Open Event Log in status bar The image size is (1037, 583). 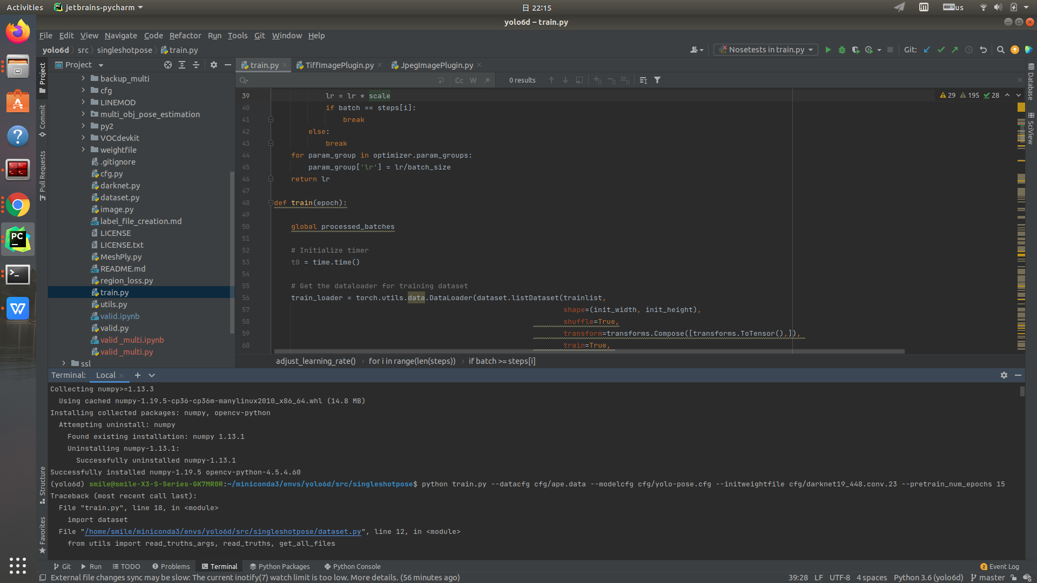[x=1000, y=566]
